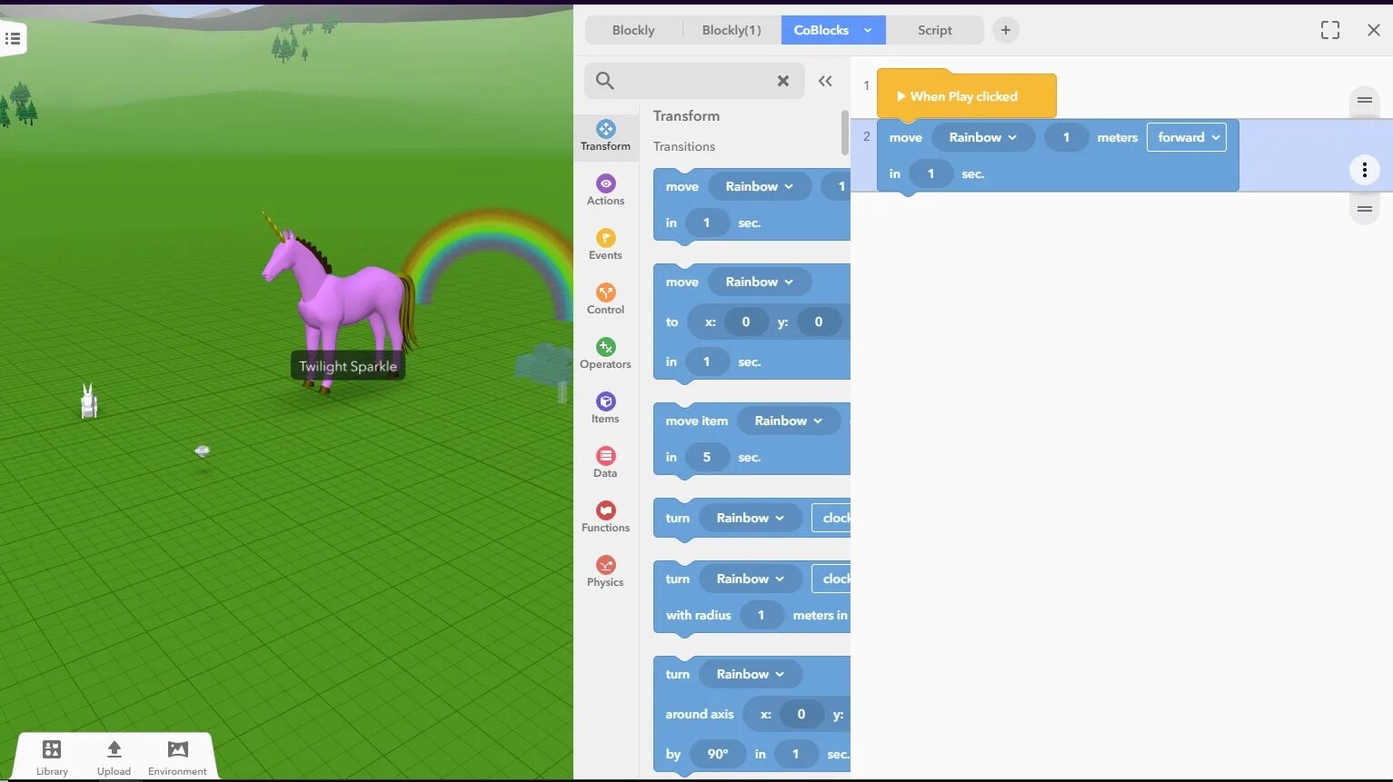Click the y value 0 in move-to block
Screen dimensions: 1393x782
tap(818, 322)
